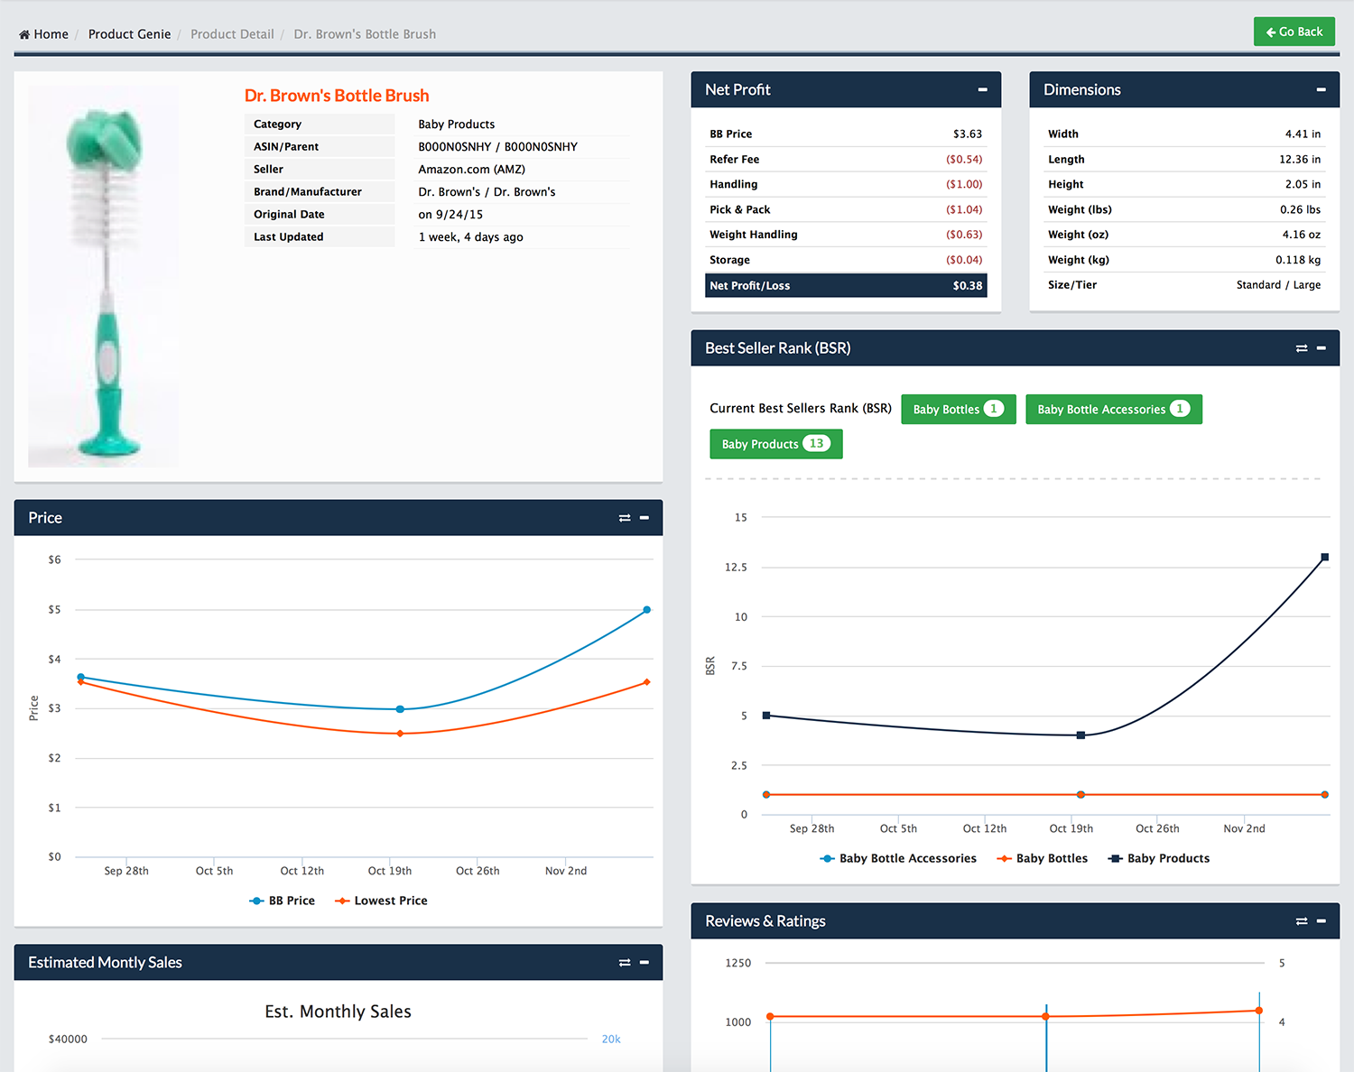Open Product Detail breadcrumb link
Viewport: 1354px width, 1072px height.
pos(232,34)
